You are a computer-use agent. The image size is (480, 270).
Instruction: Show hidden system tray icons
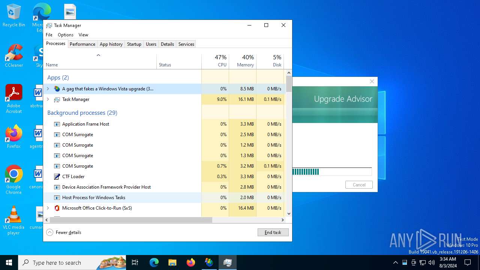pyautogui.click(x=395, y=262)
